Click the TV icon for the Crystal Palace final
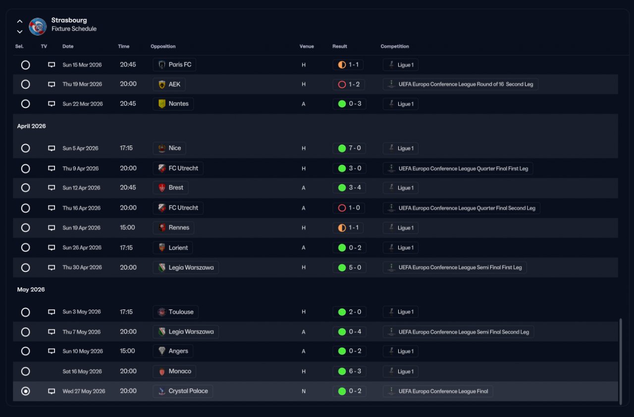The height and width of the screenshot is (417, 634). (52, 391)
